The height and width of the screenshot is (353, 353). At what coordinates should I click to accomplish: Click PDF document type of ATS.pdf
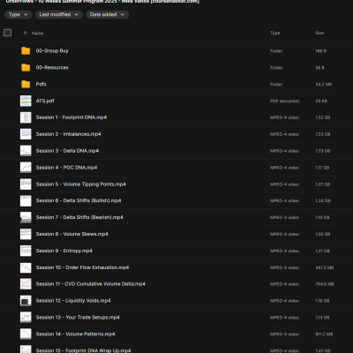tap(285, 101)
